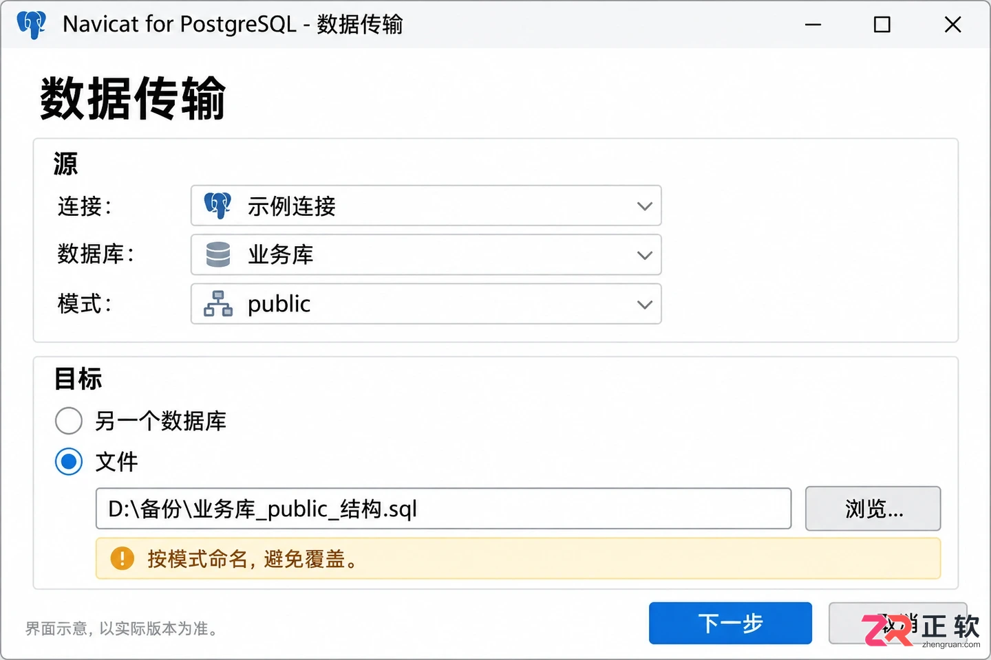Click the schema tree icon beside public

218,304
